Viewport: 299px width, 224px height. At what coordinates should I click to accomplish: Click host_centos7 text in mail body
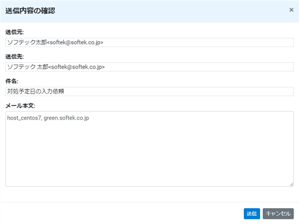[24, 118]
